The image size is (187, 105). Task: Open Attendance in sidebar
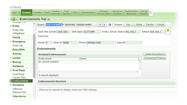(19, 96)
